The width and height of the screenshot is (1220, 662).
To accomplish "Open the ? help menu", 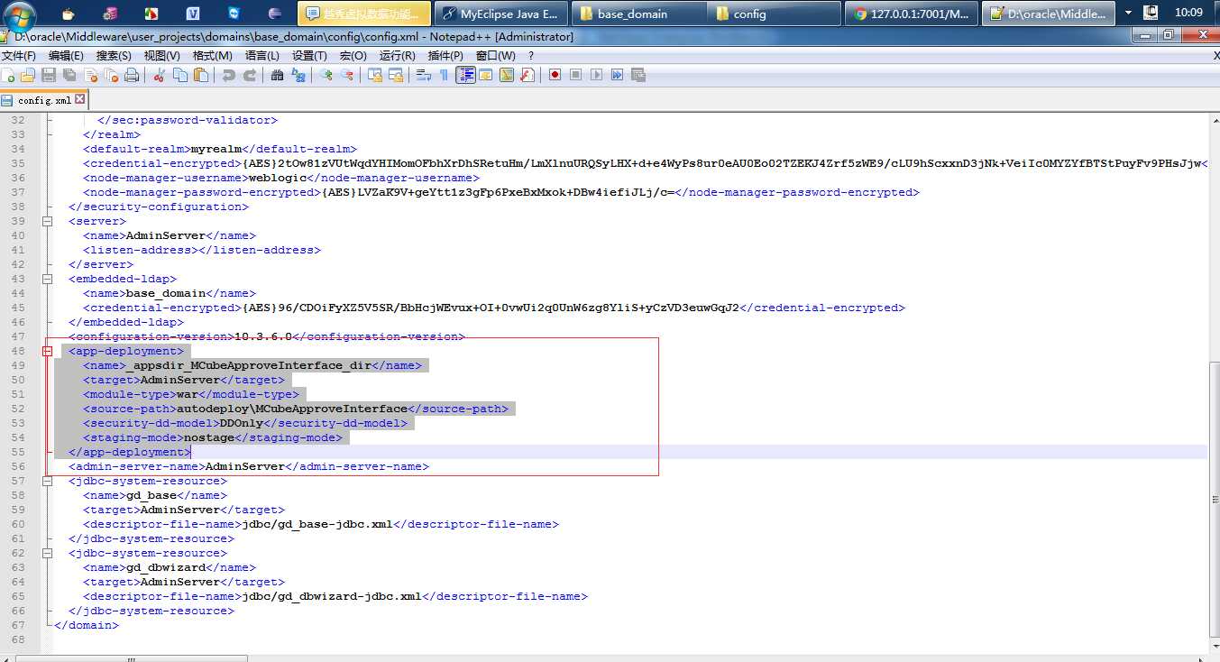I will pyautogui.click(x=531, y=56).
